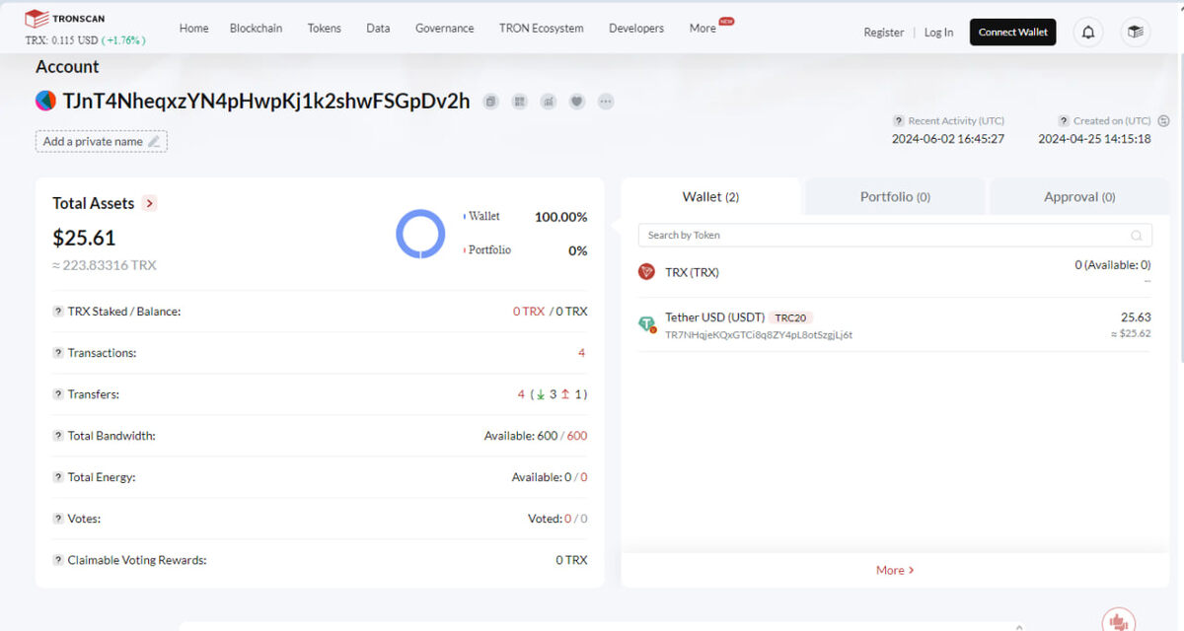Go to Home in navigation

click(x=193, y=29)
